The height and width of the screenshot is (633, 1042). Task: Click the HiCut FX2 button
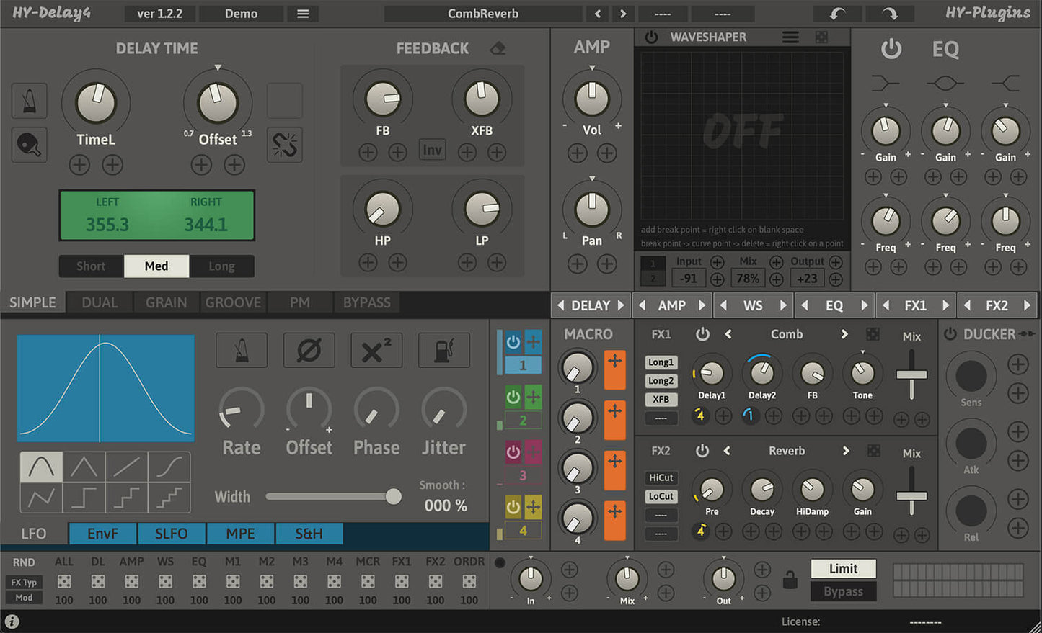pos(661,477)
